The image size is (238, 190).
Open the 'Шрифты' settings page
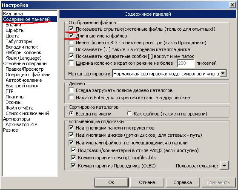(15, 30)
